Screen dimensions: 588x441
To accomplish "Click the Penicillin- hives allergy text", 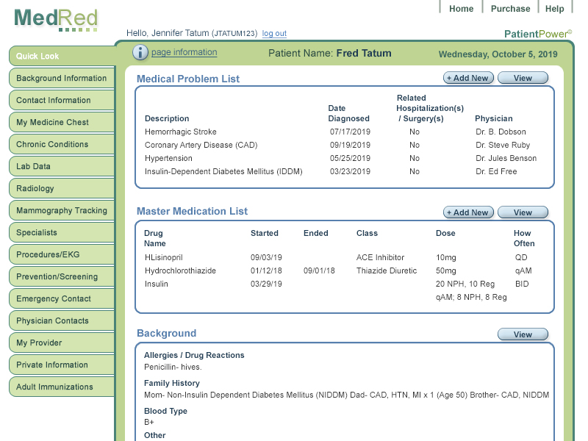I will tap(173, 367).
